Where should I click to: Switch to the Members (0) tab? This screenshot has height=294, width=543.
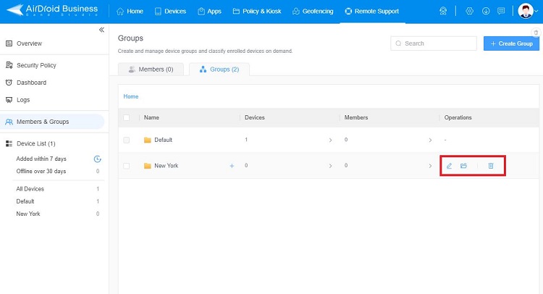coord(151,70)
